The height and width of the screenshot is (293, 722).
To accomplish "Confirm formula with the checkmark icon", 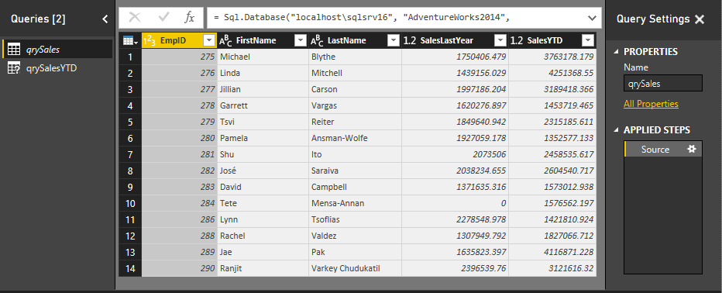I will pyautogui.click(x=164, y=18).
